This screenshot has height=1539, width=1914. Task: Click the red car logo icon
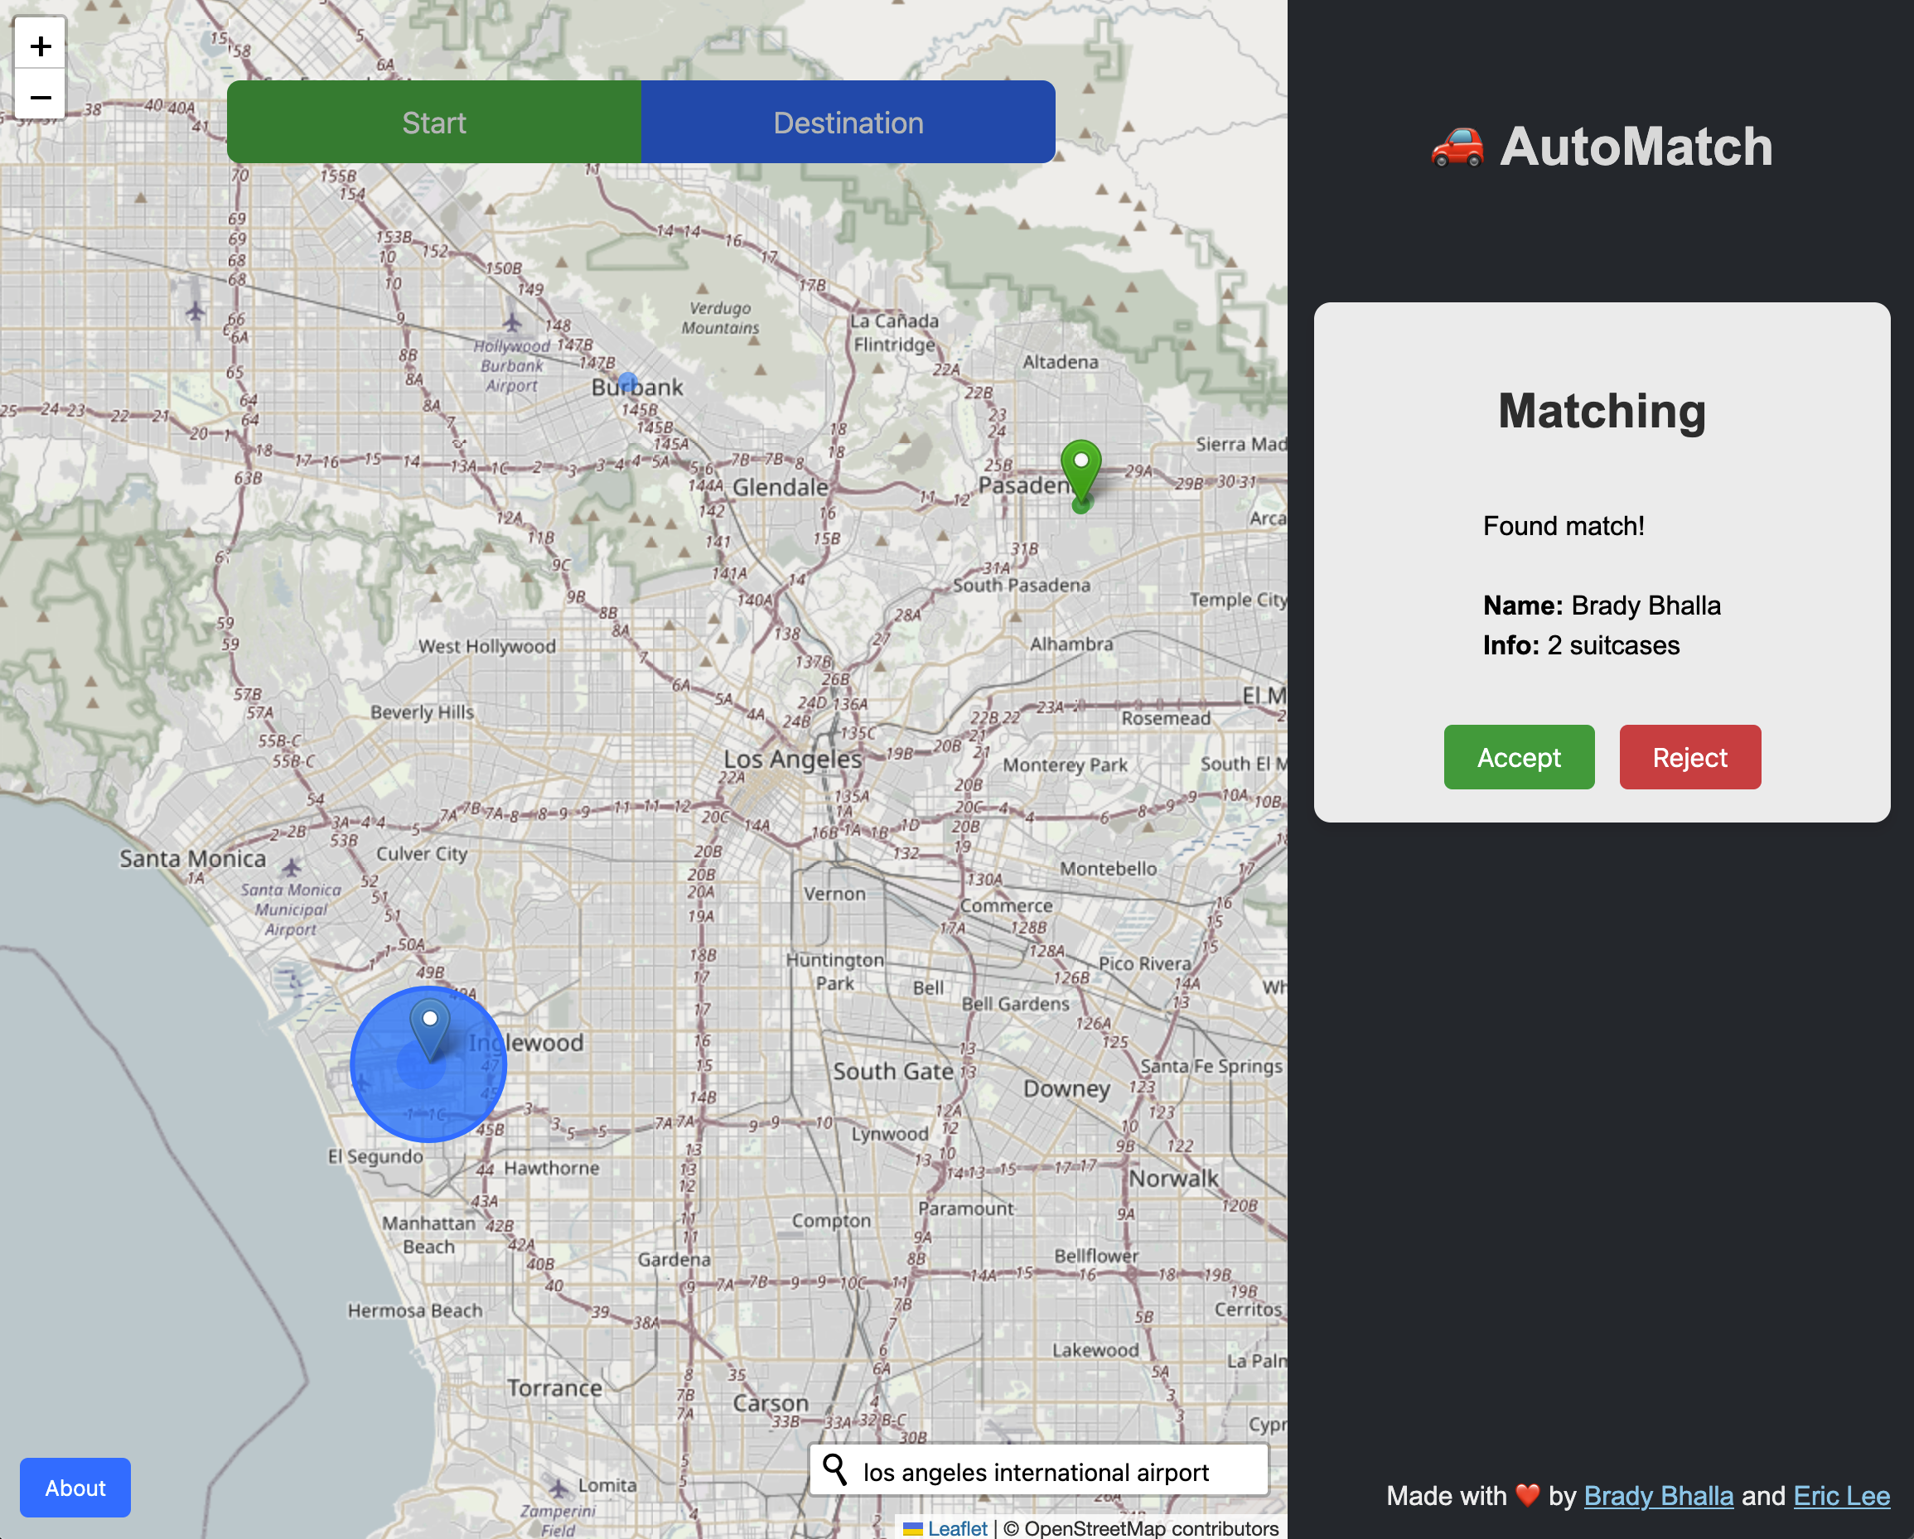pyautogui.click(x=1457, y=147)
